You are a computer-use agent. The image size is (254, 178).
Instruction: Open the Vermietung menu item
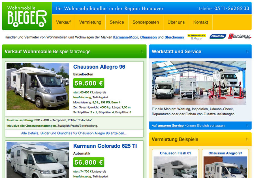pos(90,22)
